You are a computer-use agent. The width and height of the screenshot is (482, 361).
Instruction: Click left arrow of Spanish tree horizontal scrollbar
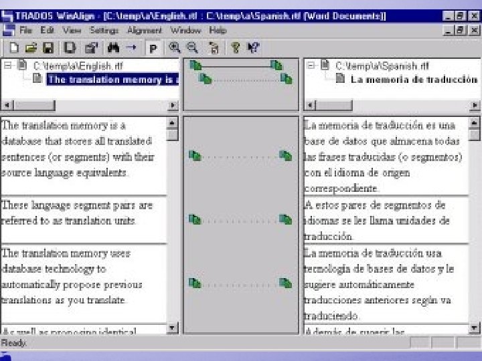310,106
